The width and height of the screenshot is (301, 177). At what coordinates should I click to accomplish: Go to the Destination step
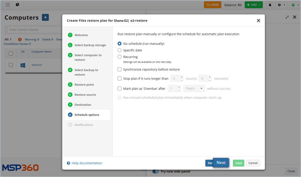pos(83,105)
